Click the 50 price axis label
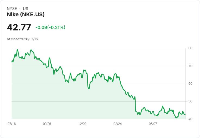The width and height of the screenshot is (200, 138). (190, 101)
